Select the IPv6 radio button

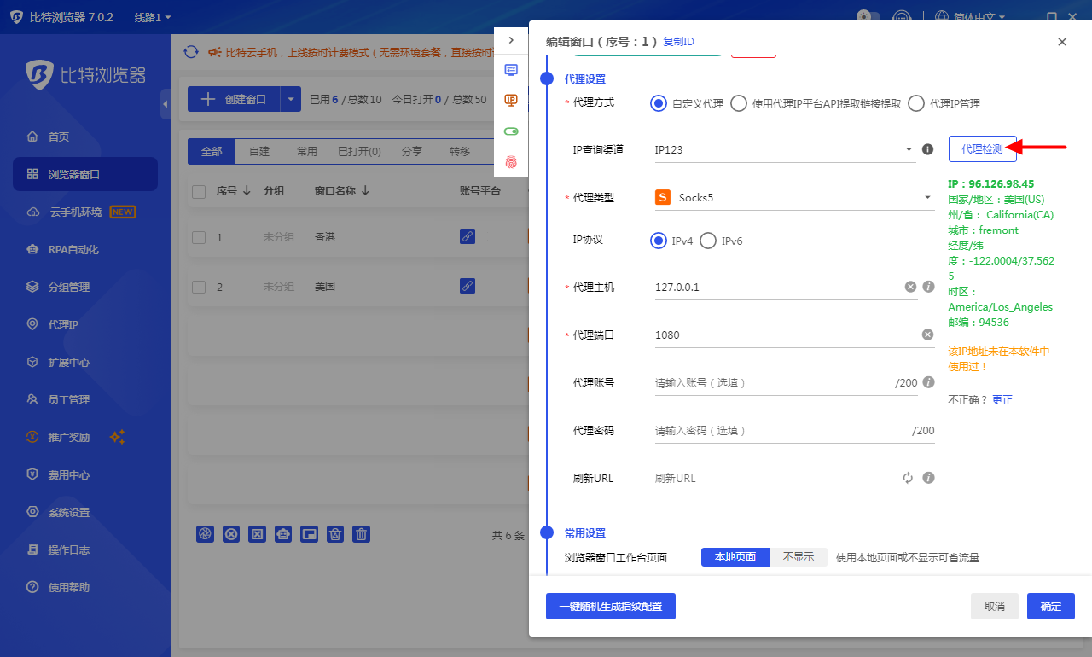pyautogui.click(x=708, y=241)
